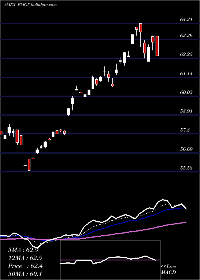Click the 64.31 price level label

(186, 19)
